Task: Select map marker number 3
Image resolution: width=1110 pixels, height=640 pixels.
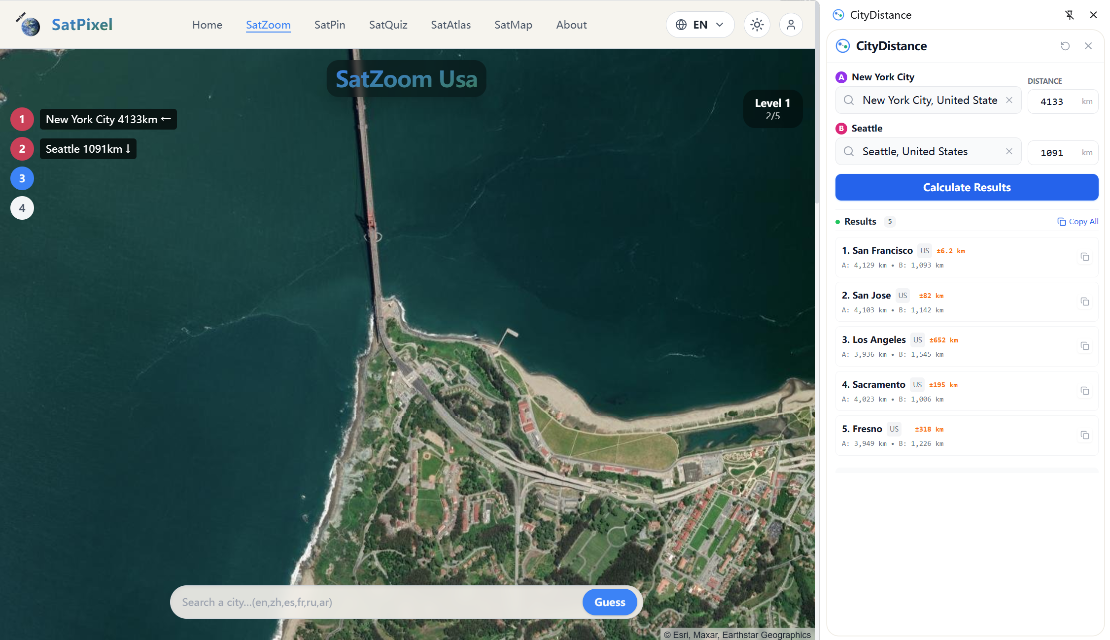Action: [x=22, y=178]
